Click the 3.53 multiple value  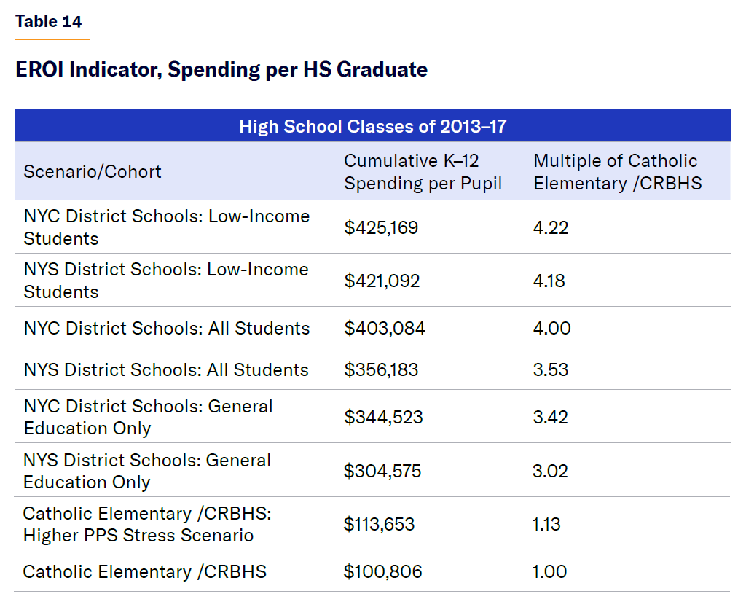tap(549, 369)
